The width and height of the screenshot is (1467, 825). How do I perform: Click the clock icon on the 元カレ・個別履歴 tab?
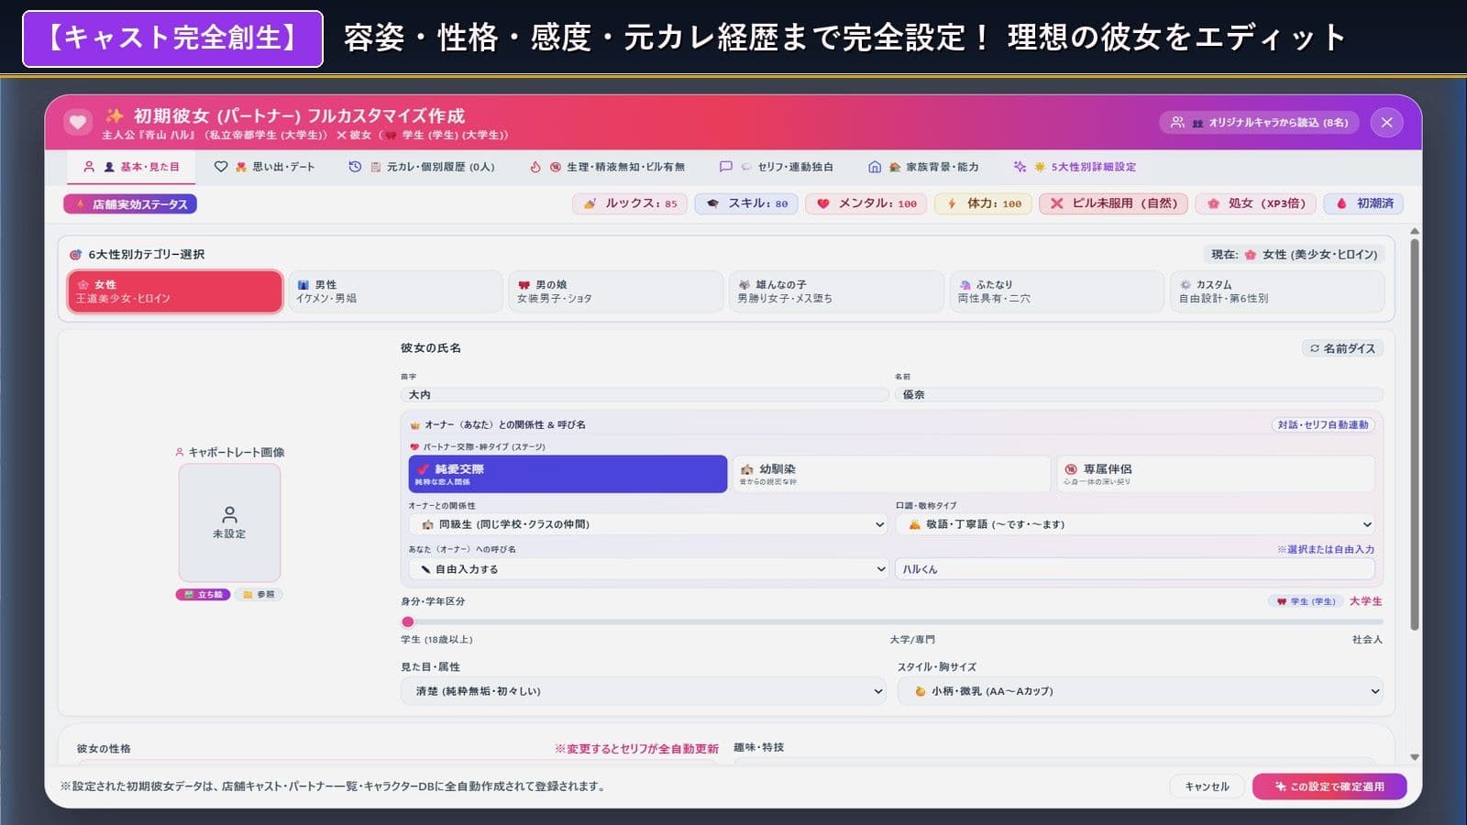click(355, 167)
